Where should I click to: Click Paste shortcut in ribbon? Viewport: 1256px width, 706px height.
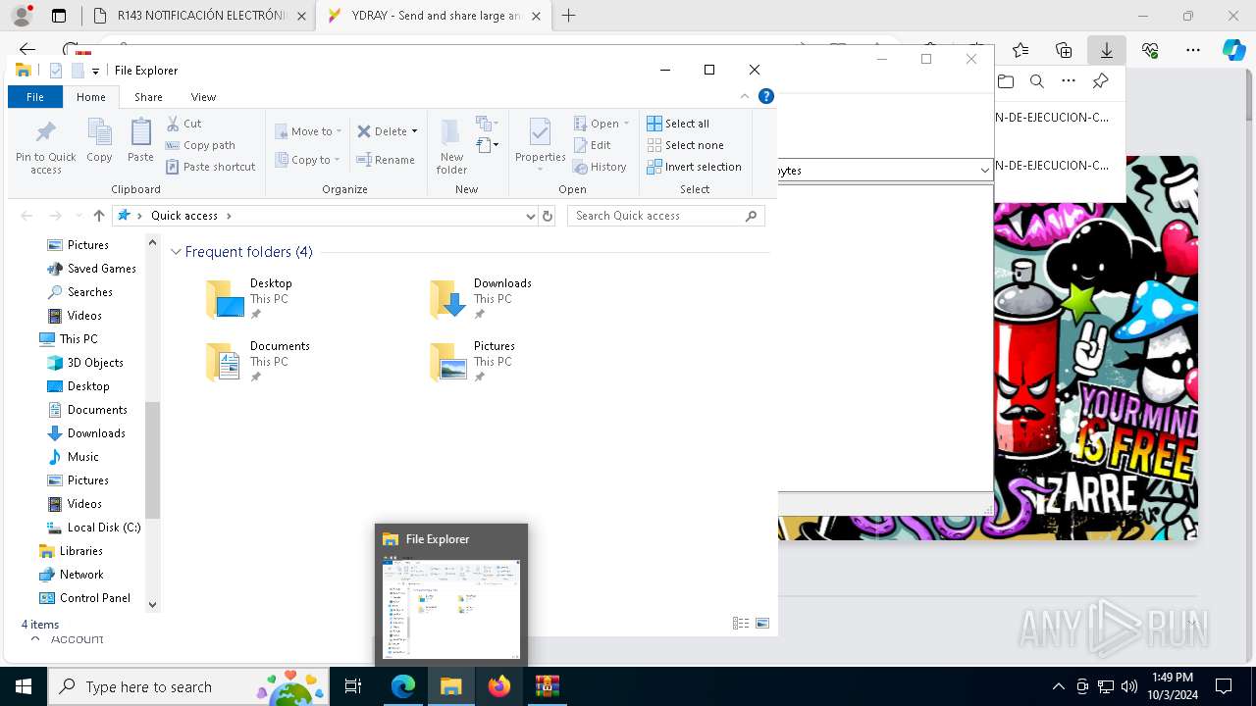pos(210,167)
